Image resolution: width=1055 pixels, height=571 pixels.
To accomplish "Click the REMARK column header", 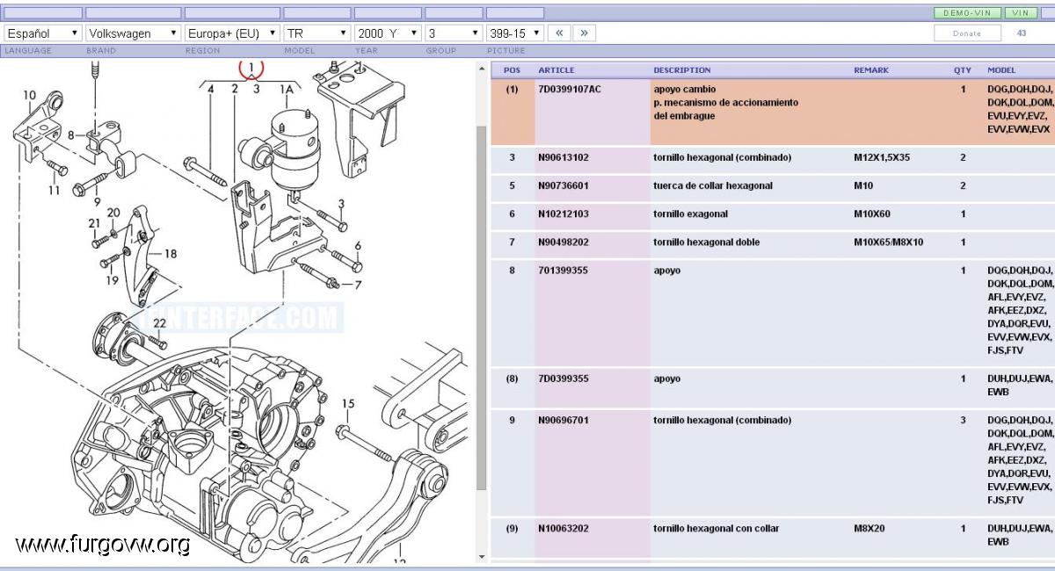I will coord(871,70).
